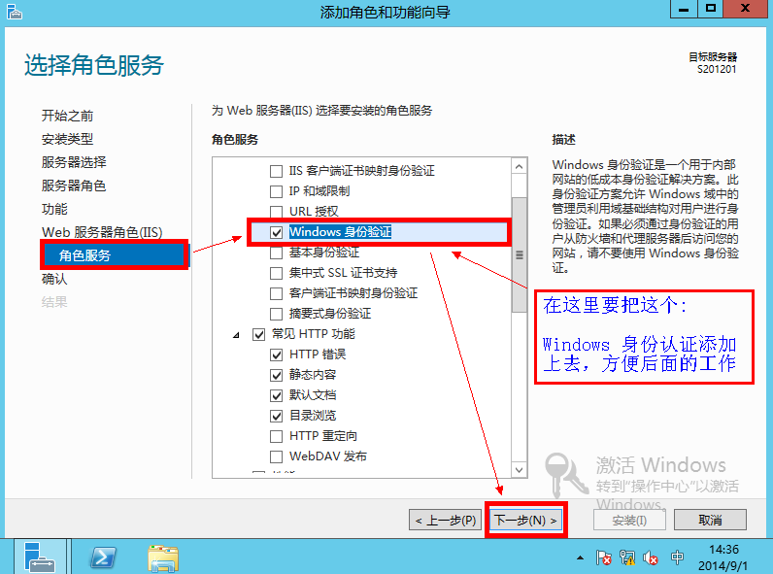Select the WebDAV 发布 list label
773x574 pixels.
[x=328, y=456]
